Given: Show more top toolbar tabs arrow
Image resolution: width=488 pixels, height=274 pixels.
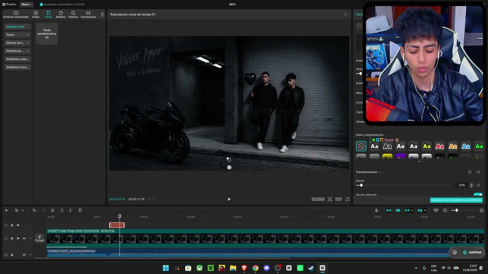Looking at the screenshot, I should 102,14.
